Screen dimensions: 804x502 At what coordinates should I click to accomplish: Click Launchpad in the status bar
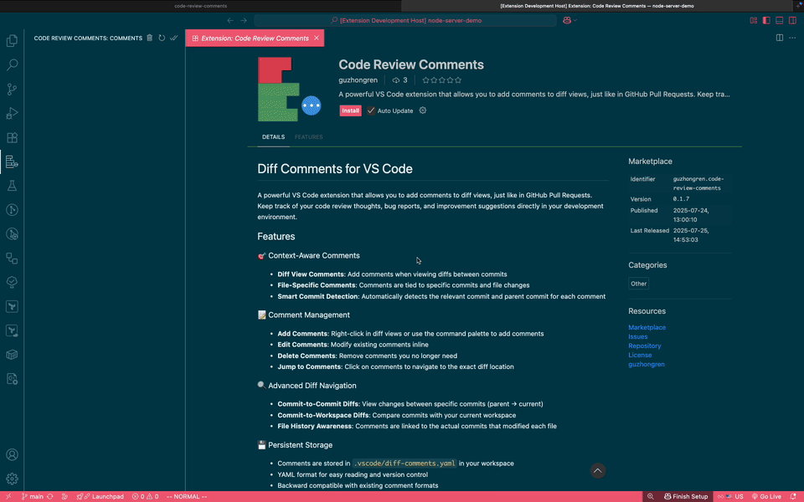tap(100, 496)
